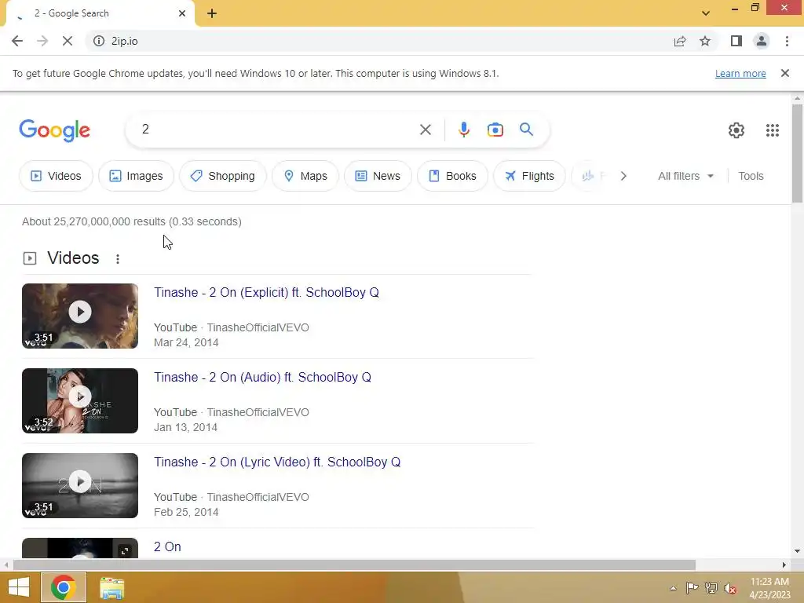Click the browser forward arrow

[x=42, y=41]
